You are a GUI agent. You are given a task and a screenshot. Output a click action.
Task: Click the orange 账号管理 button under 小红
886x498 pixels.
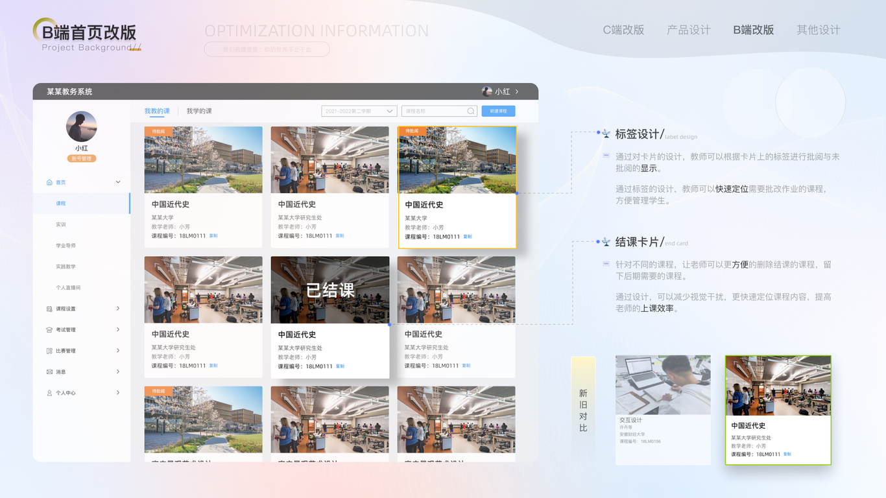point(82,158)
